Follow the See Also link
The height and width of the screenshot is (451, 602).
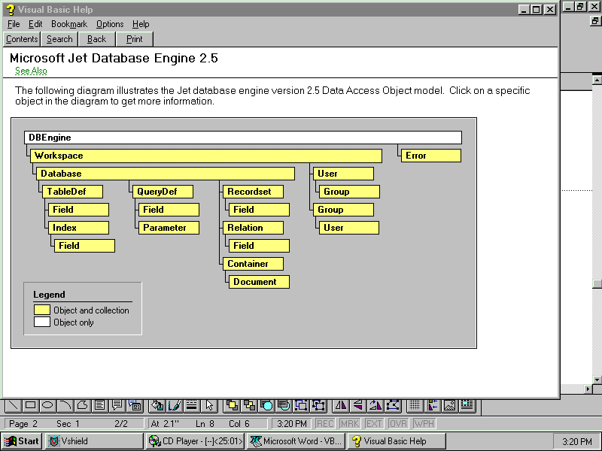point(31,71)
